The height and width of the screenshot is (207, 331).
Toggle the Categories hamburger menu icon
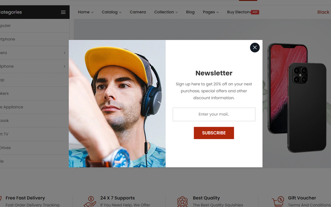(x=63, y=12)
